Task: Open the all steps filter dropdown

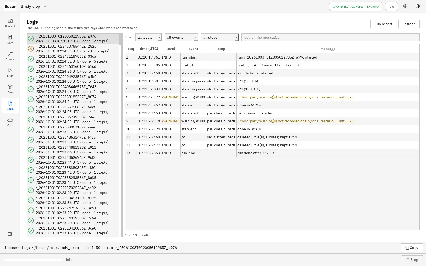Action: coord(220,37)
